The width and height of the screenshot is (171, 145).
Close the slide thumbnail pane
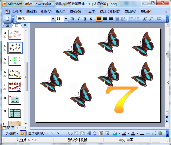(25, 25)
